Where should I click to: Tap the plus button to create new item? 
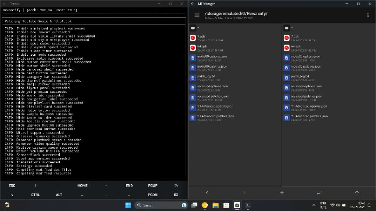click(282, 193)
